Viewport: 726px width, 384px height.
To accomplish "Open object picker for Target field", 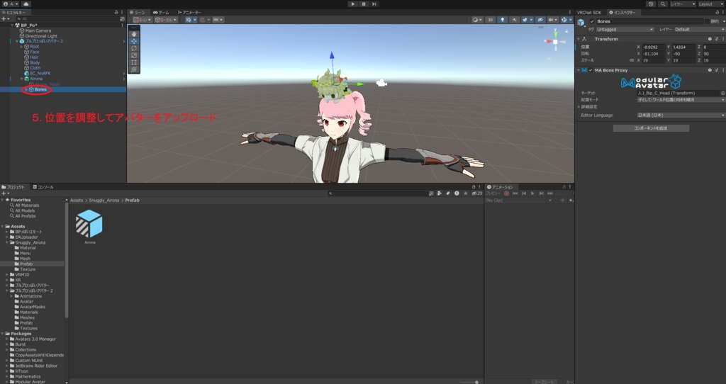I will pos(722,93).
